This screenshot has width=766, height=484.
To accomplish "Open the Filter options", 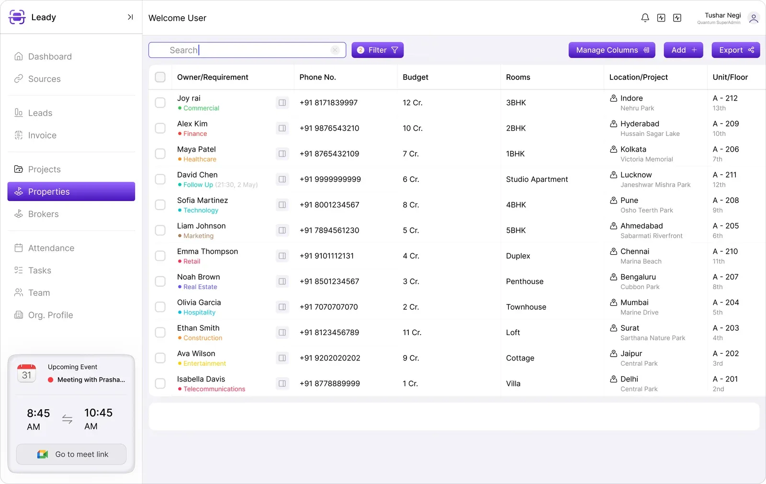I will click(x=378, y=50).
